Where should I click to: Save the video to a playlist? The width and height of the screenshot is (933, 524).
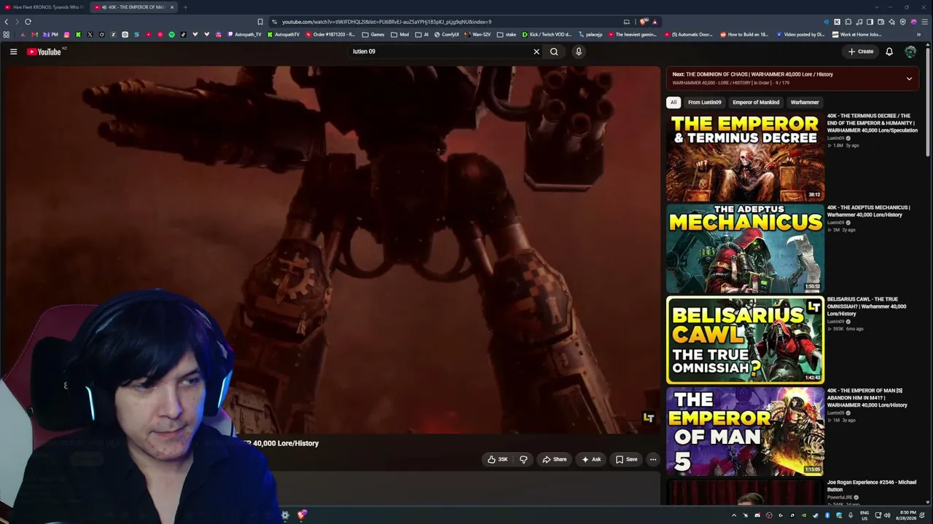point(626,459)
